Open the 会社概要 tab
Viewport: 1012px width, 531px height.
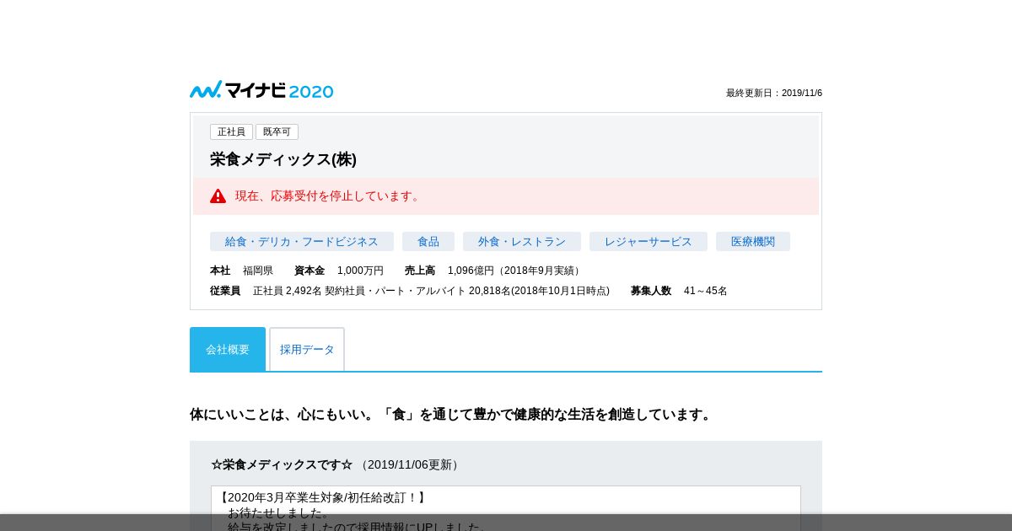point(228,349)
